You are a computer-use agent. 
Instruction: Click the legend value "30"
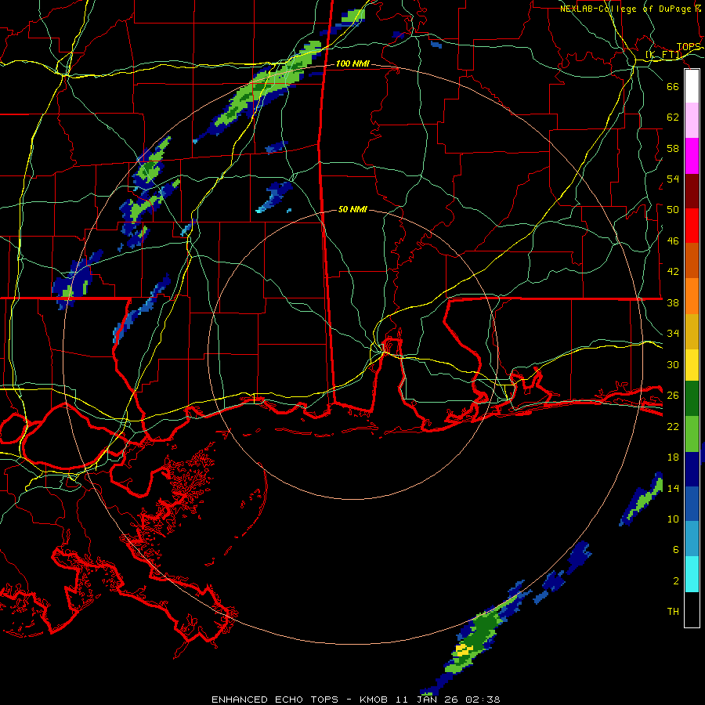[673, 364]
